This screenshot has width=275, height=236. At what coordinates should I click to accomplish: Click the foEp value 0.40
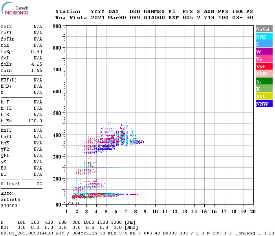coord(37,52)
